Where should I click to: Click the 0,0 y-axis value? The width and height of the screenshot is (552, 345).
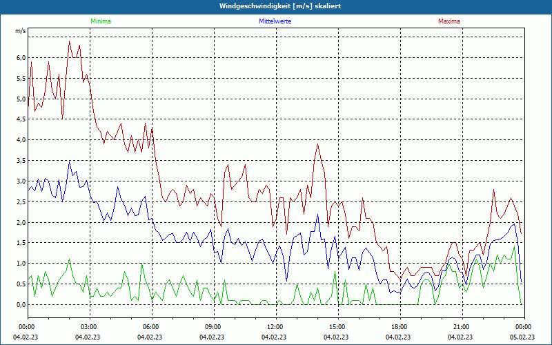[21, 304]
